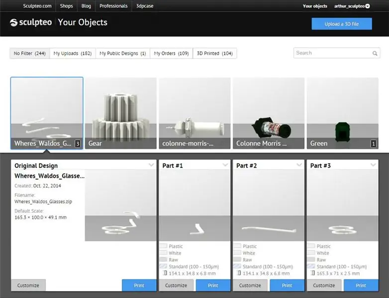Click the dimensions icon in Part #2
Screen dimensions: 389x298
(239, 273)
